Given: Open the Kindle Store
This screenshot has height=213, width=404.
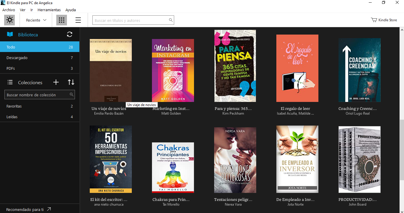Looking at the screenshot, I should coord(384,20).
